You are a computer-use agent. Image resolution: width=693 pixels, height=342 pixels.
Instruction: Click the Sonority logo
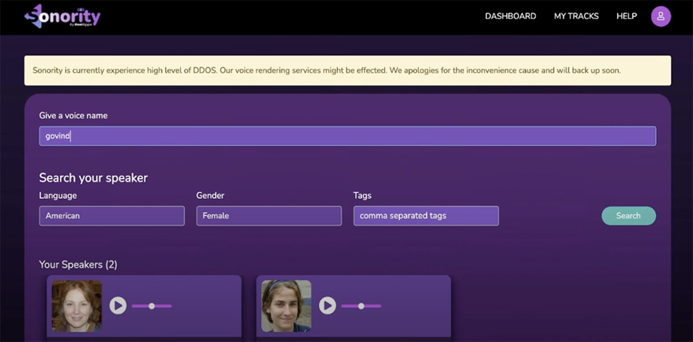[62, 16]
